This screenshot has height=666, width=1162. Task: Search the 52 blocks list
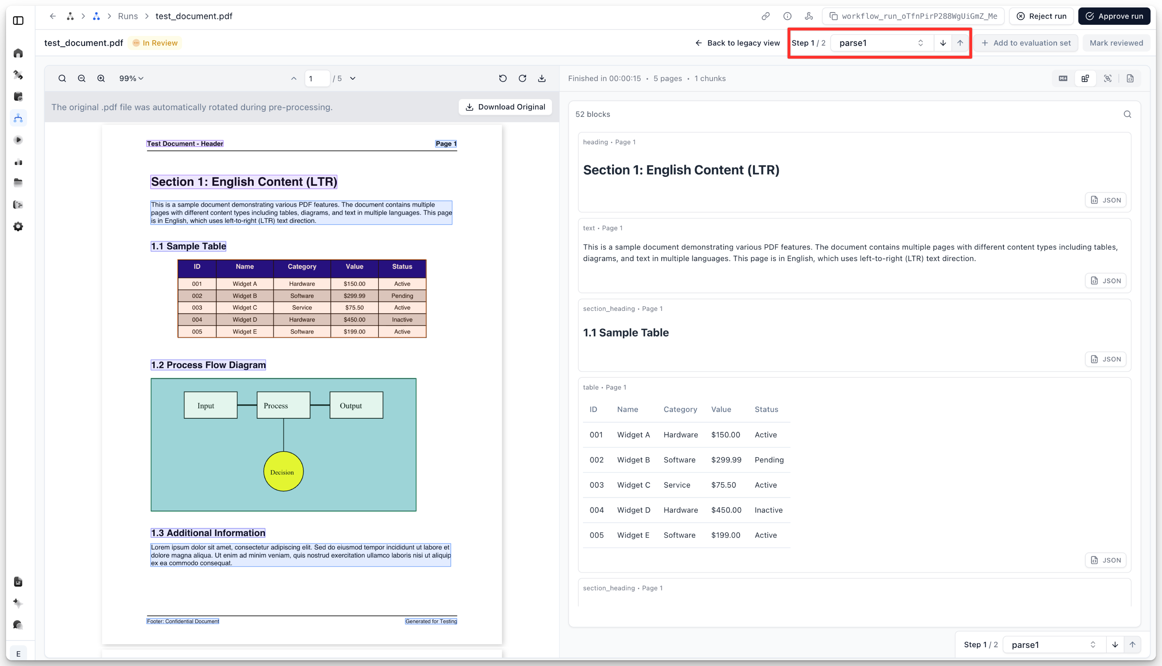point(1127,114)
